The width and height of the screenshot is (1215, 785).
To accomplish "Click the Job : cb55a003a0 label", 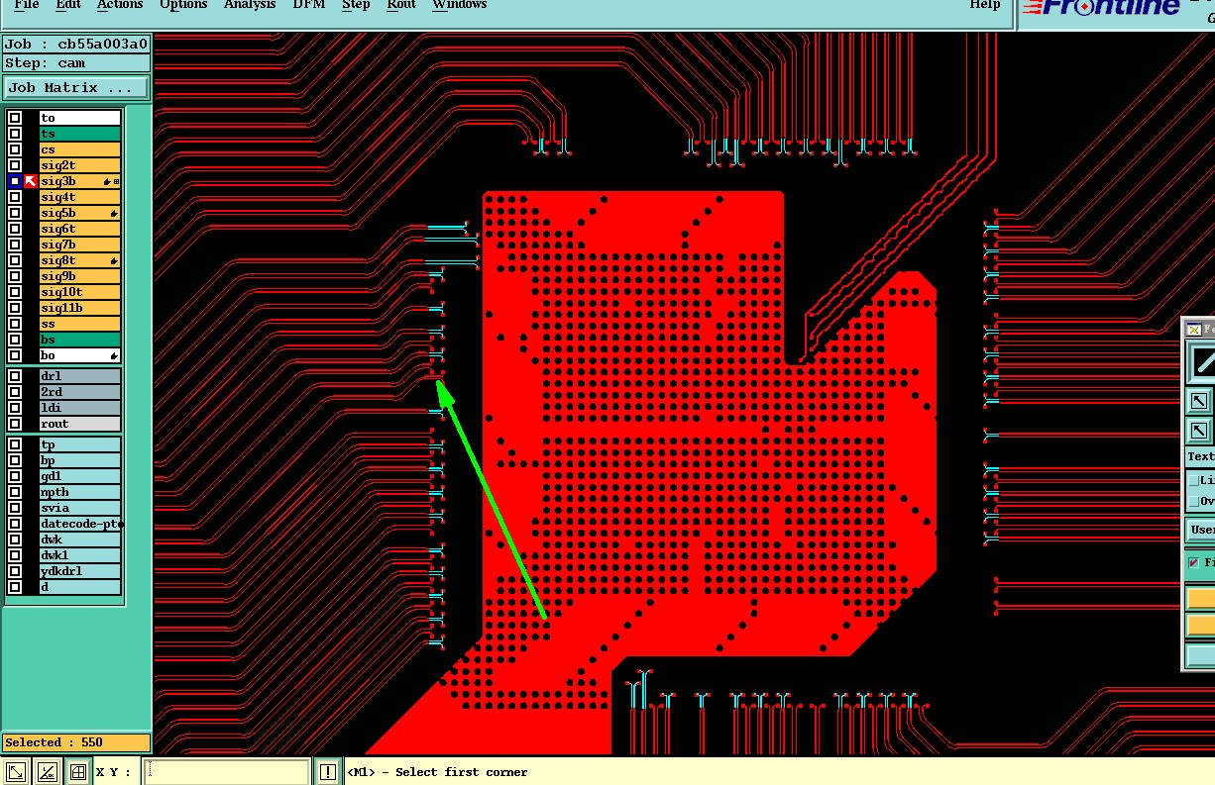I will (76, 44).
